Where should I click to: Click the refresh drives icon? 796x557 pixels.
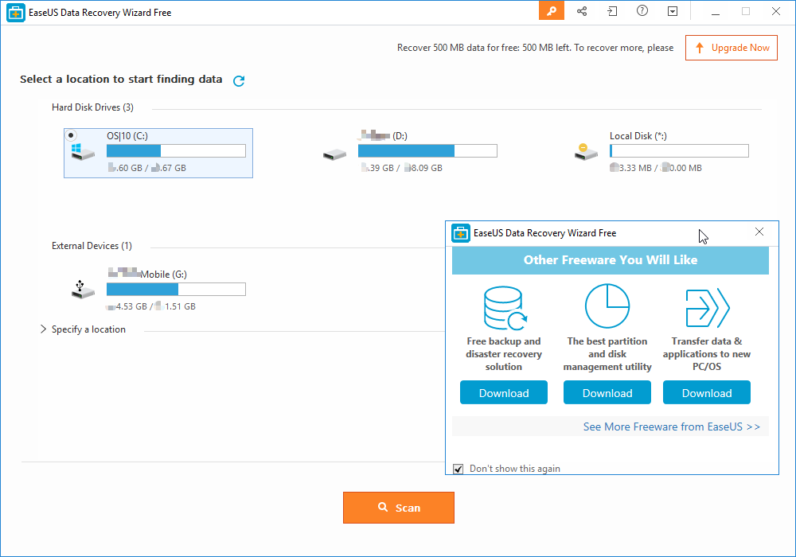point(239,80)
